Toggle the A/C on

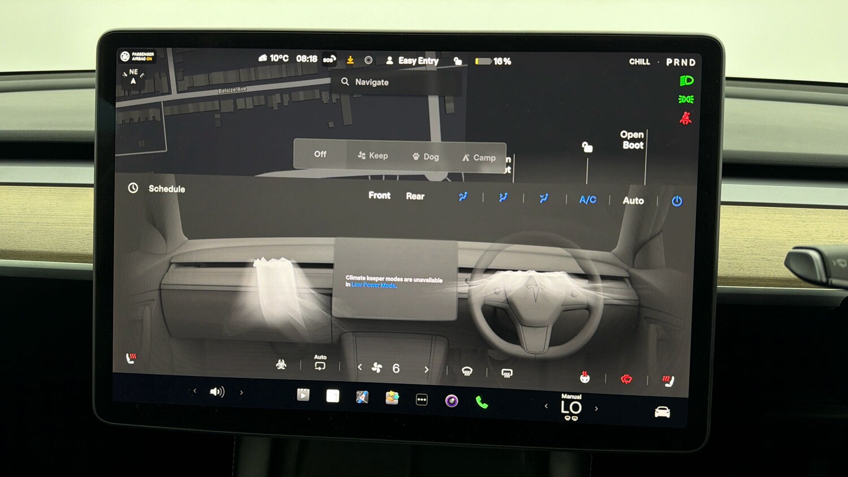[x=587, y=199]
